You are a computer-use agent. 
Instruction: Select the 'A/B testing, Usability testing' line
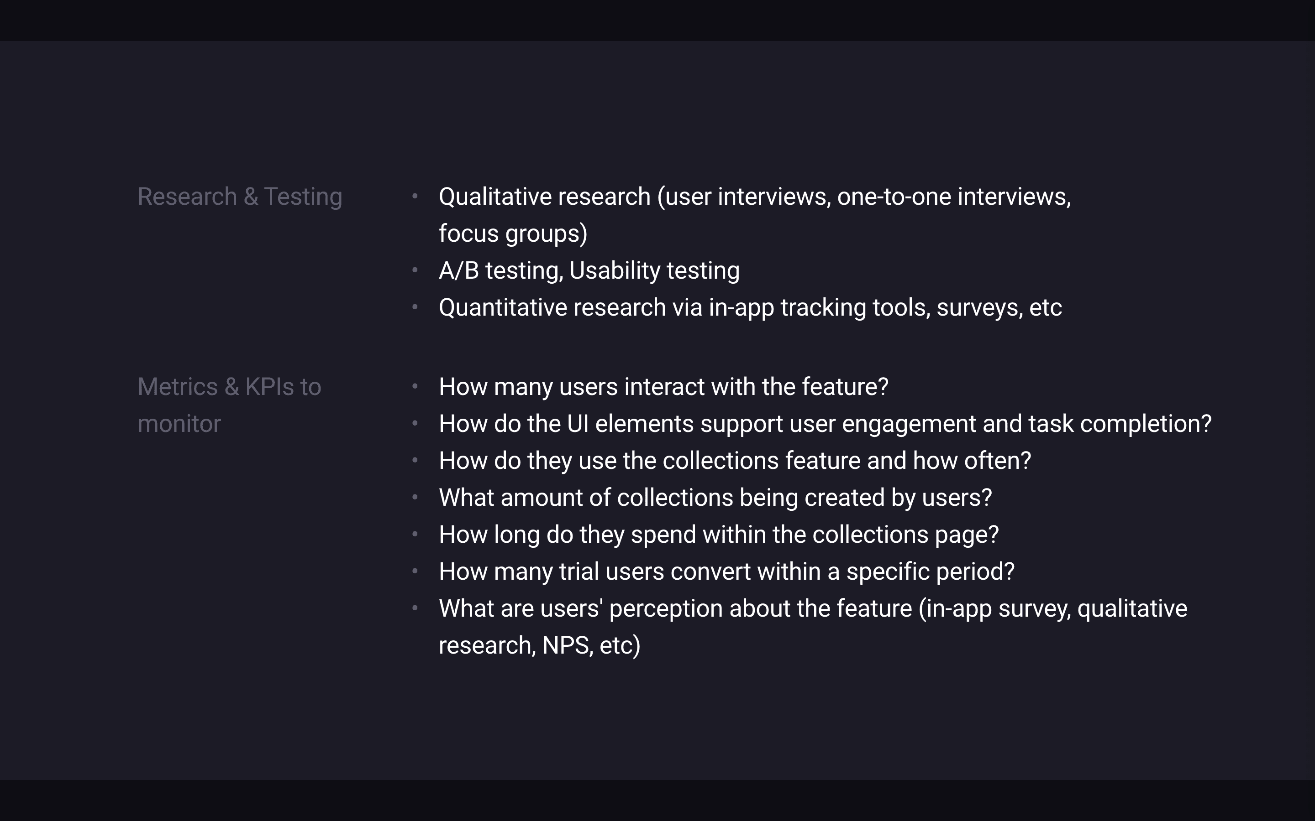(x=589, y=270)
